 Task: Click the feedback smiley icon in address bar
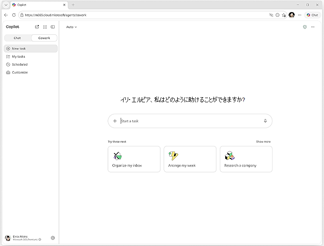tap(277, 15)
